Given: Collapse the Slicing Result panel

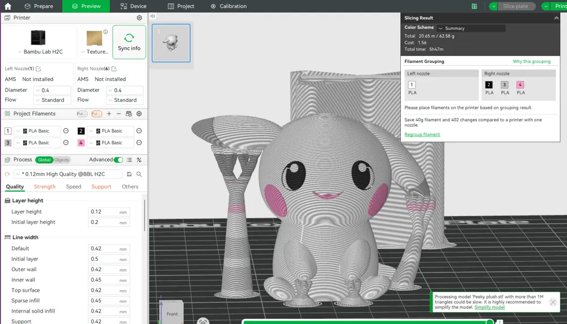Looking at the screenshot, I should click(x=556, y=18).
